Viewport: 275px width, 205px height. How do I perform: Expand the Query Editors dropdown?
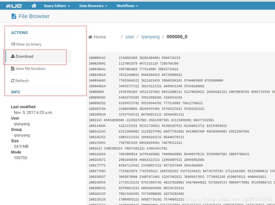click(57, 6)
